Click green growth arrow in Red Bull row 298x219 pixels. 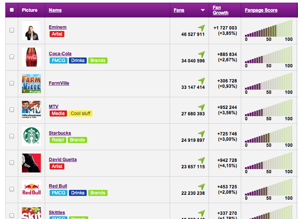[x=201, y=187]
